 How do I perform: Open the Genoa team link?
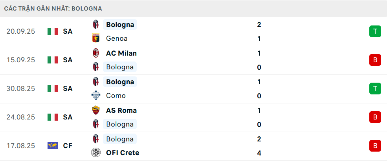tap(117, 38)
